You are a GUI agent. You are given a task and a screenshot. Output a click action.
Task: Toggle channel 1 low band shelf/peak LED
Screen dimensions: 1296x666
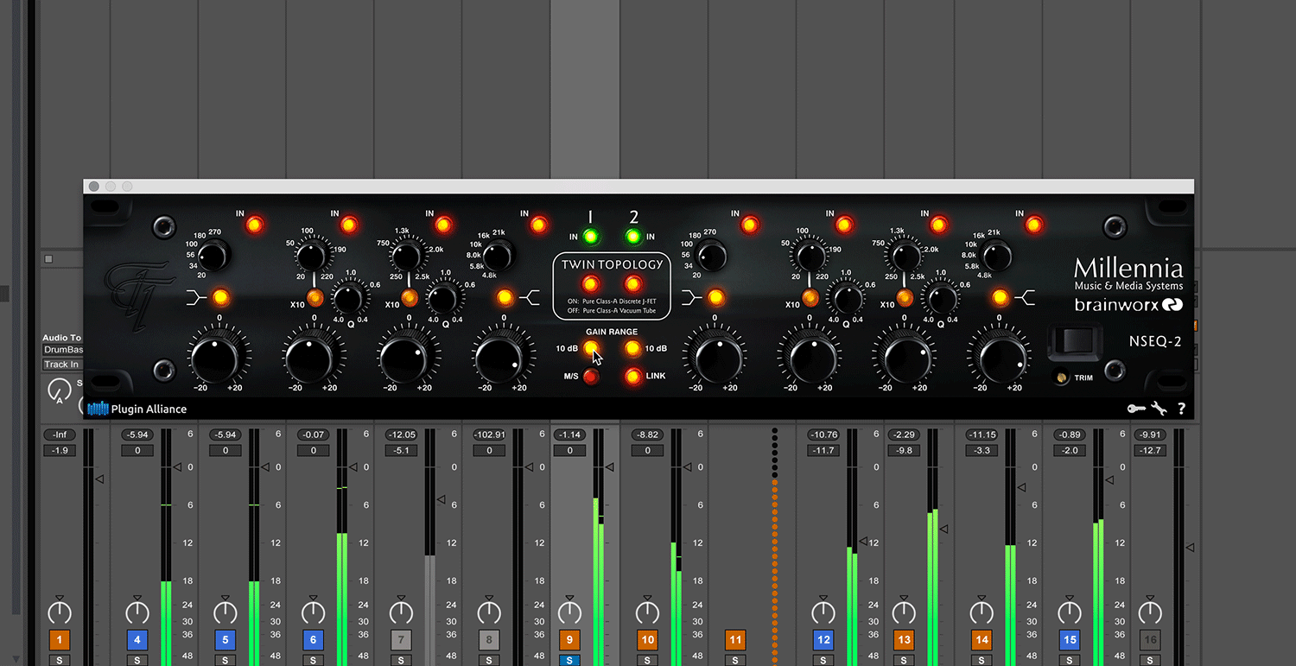[220, 298]
